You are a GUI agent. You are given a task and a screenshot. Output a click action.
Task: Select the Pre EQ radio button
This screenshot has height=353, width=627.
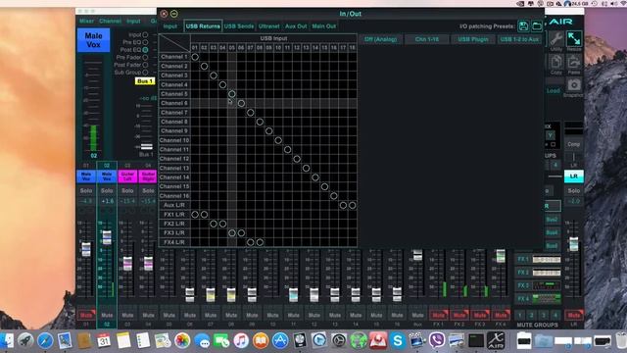click(145, 42)
